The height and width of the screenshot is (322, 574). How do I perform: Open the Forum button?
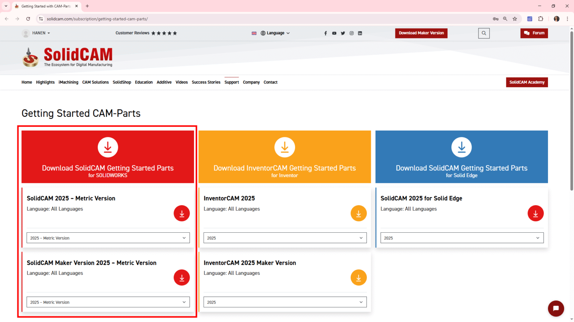534,33
